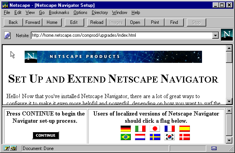Image resolution: width=235 pixels, height=153 pixels.
Task: Click the South Korean flag icon
Action: [x=169, y=137]
